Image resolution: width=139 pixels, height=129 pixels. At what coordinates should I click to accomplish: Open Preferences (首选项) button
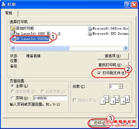tap(113, 56)
